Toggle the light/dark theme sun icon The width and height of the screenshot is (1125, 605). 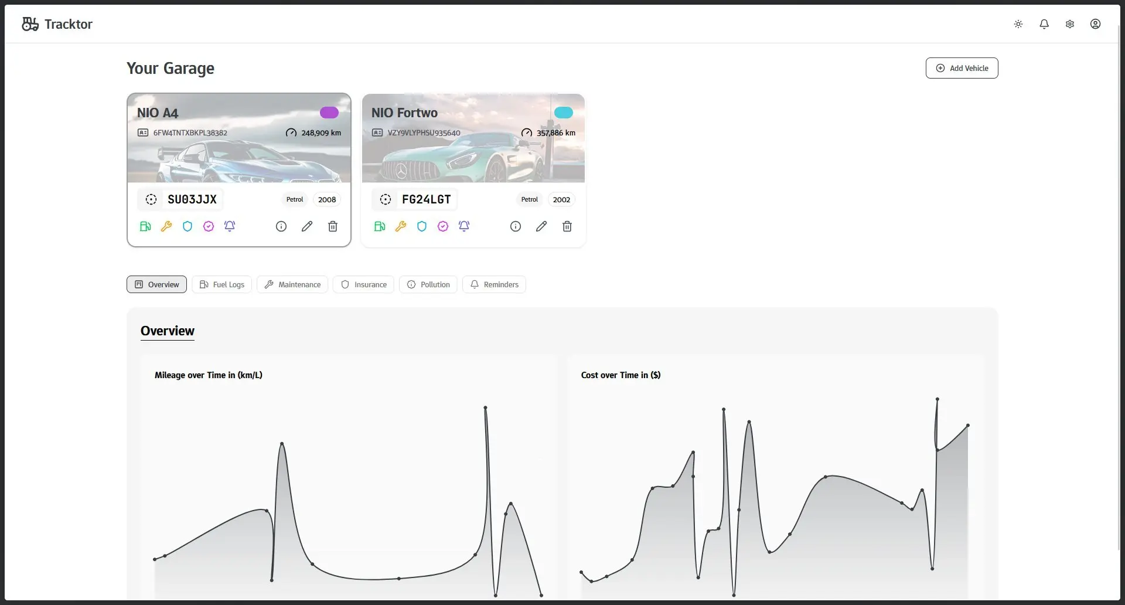1018,24
